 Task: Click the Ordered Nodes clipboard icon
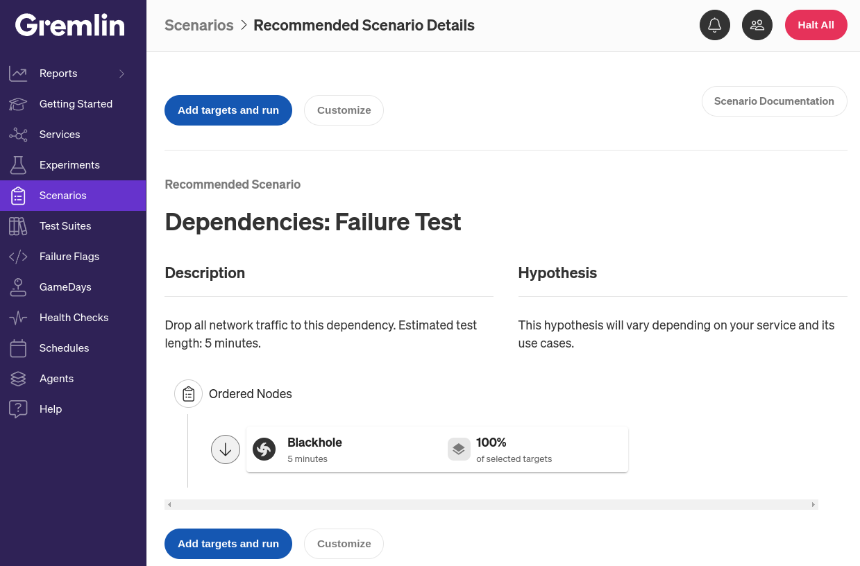[188, 394]
